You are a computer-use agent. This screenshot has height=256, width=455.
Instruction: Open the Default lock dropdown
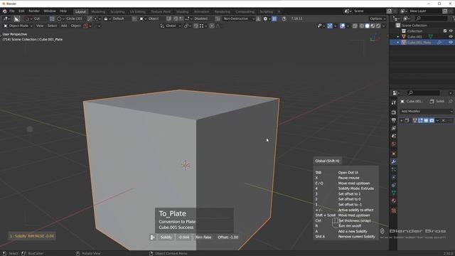tap(115, 18)
